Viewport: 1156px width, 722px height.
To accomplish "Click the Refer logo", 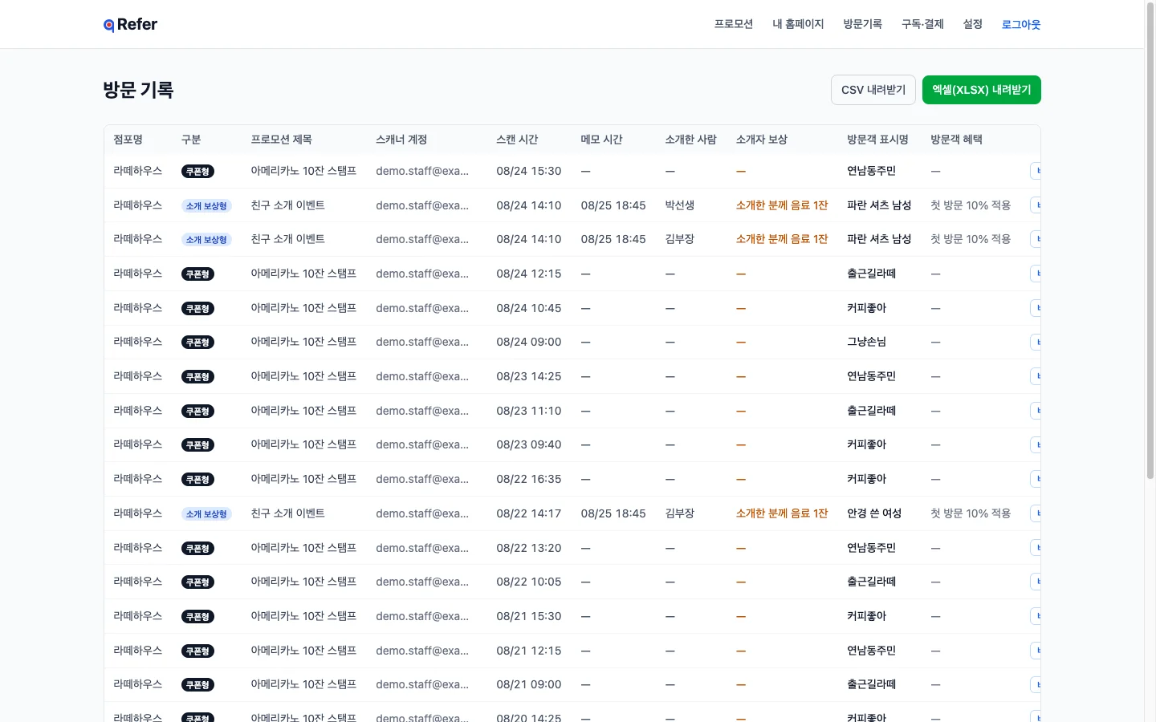I will coord(130,24).
